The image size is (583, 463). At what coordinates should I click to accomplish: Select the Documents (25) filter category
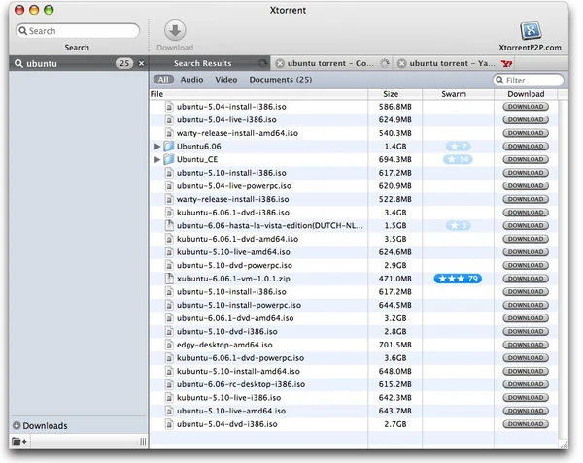[281, 80]
